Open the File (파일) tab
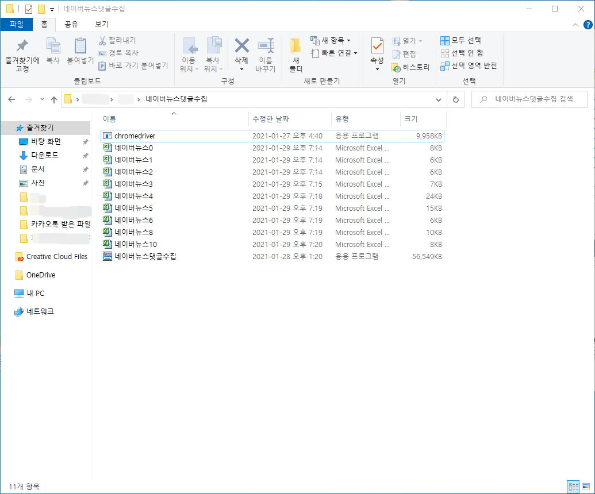 16,24
